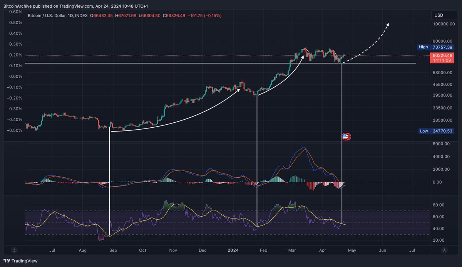Image resolution: width=462 pixels, height=267 pixels.
Task: Click the open value O66432.45
Action: 101,15
